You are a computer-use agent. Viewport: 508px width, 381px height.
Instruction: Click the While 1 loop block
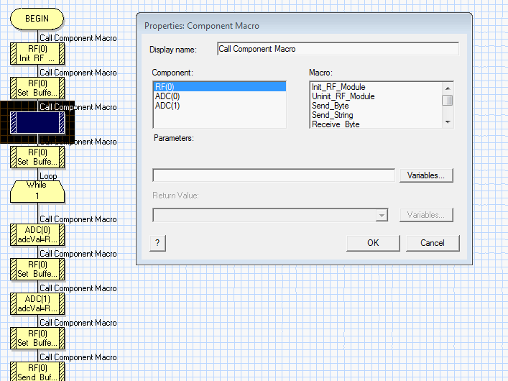37,191
